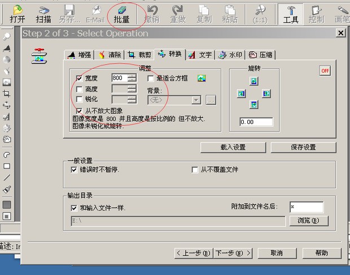Click the 载入设置 (Load Settings) button
The width and height of the screenshot is (350, 275).
coord(233,147)
